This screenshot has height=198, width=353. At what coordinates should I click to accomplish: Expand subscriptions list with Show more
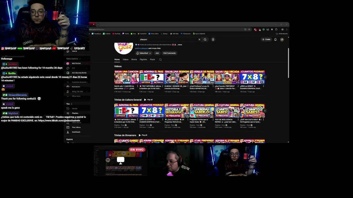pos(76,96)
